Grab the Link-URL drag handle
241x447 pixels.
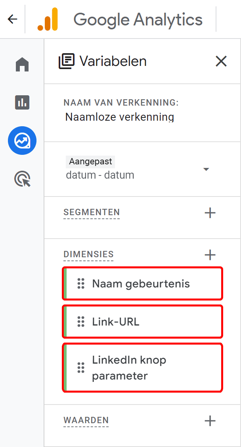click(81, 322)
